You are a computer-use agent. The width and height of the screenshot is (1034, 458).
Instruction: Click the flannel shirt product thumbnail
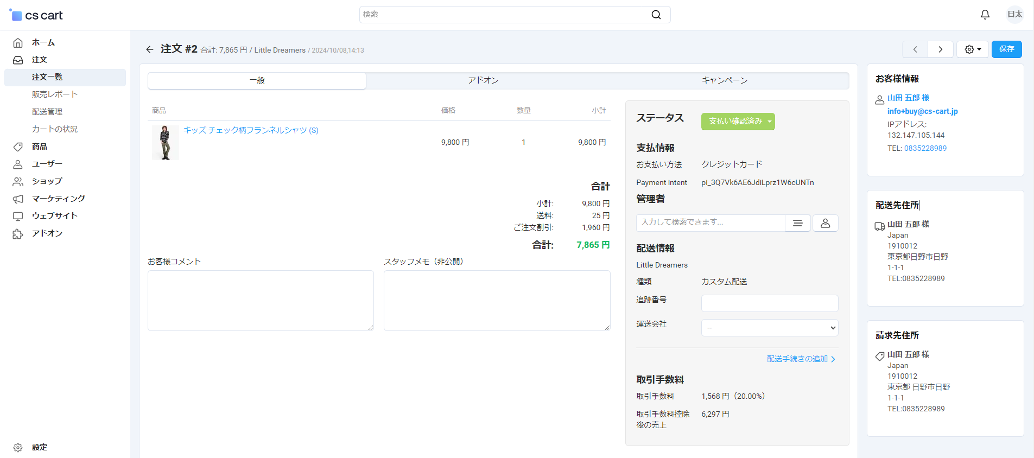tap(165, 143)
